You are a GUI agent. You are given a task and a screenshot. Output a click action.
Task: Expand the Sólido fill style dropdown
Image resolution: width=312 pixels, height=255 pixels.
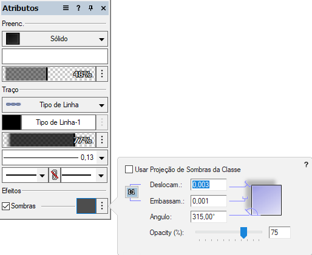pos(55,39)
